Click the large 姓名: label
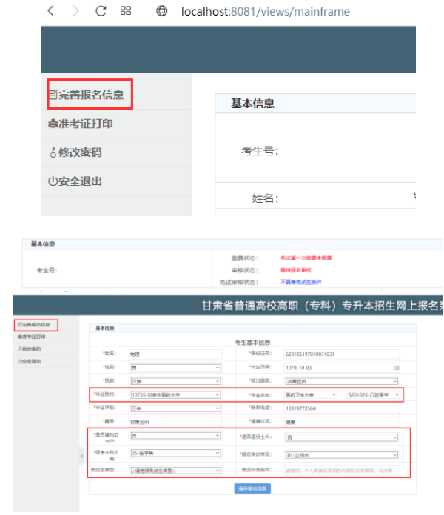 click(266, 198)
